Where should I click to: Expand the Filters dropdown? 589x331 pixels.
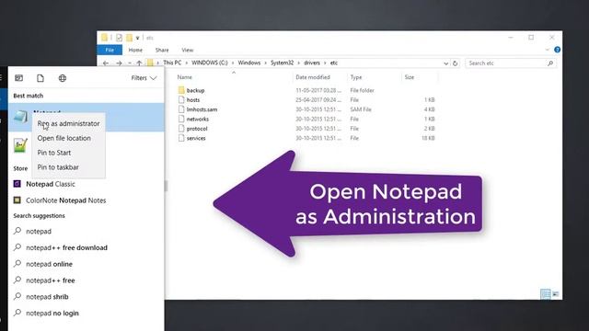click(x=144, y=78)
